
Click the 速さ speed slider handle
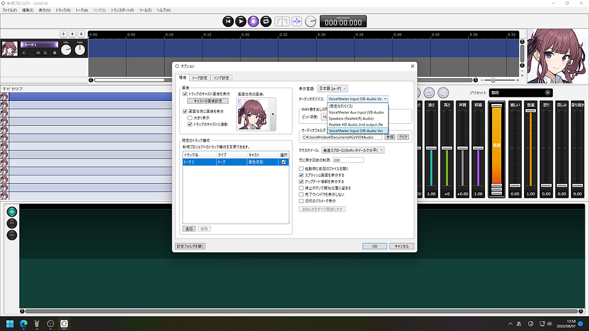432,148
